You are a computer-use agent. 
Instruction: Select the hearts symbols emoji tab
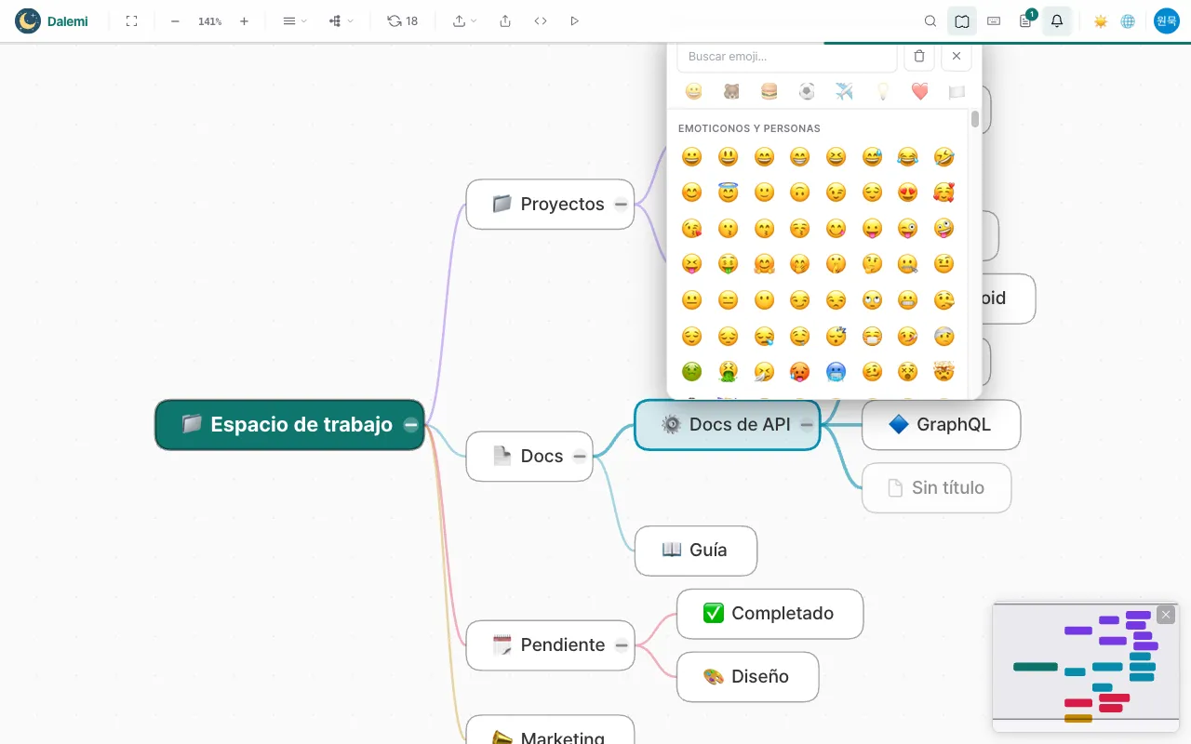pos(919,91)
